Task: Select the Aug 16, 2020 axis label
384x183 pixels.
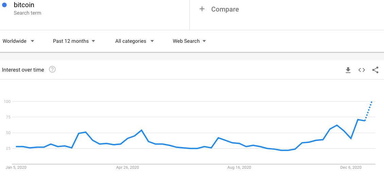Action: pos(239,167)
